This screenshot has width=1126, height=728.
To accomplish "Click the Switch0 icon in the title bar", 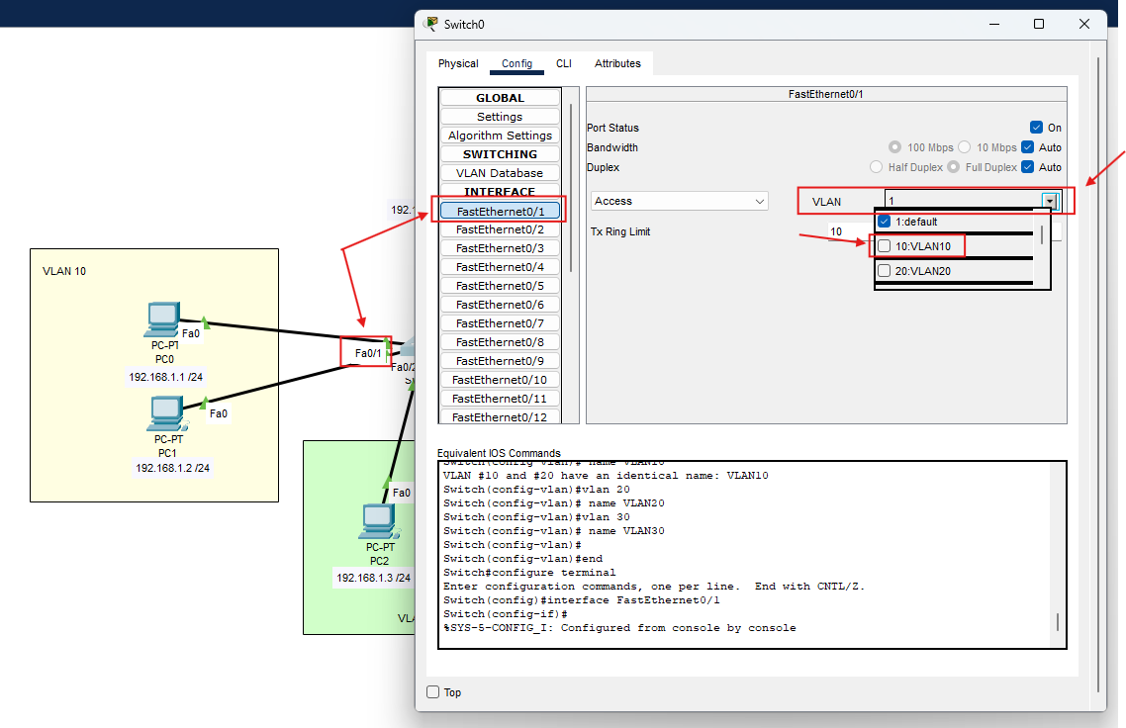I will click(x=428, y=24).
